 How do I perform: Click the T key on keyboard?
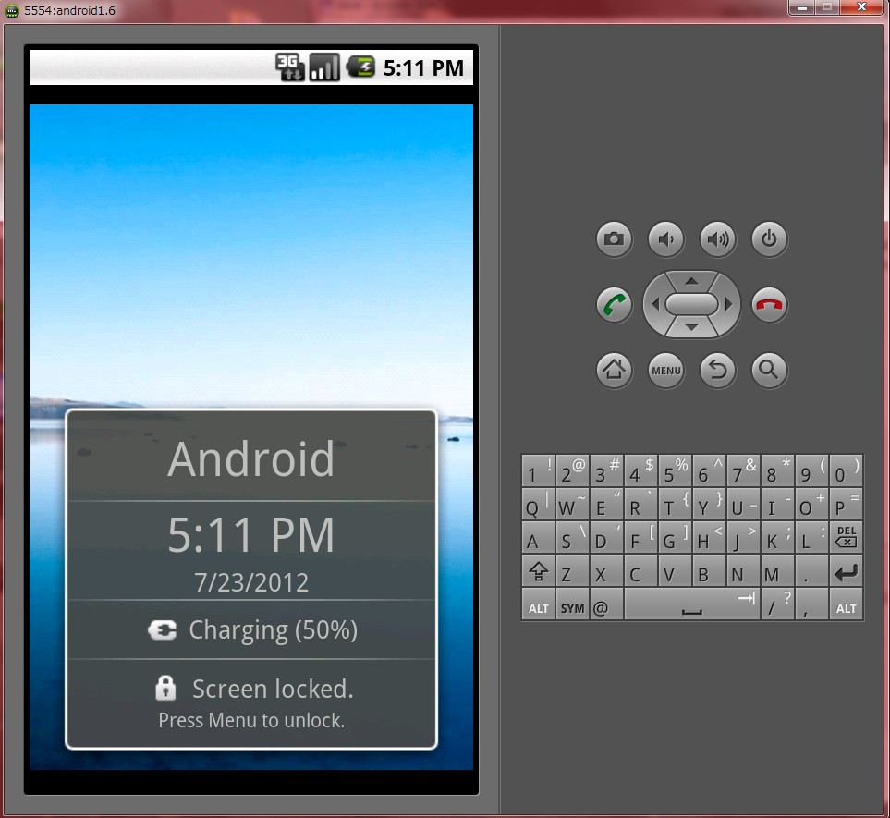pos(675,504)
